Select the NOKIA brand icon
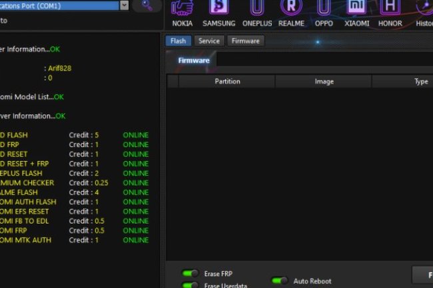433x288 pixels. coord(183,13)
